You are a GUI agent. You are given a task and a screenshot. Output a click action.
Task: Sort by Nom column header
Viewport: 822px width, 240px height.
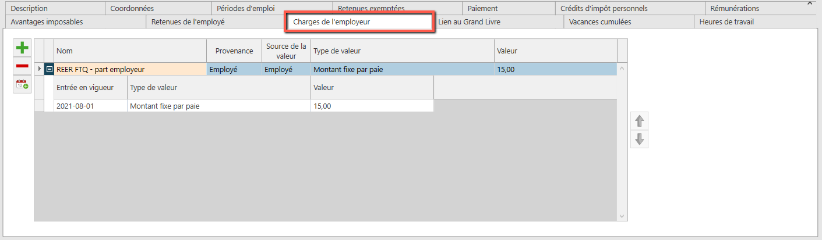coord(130,51)
